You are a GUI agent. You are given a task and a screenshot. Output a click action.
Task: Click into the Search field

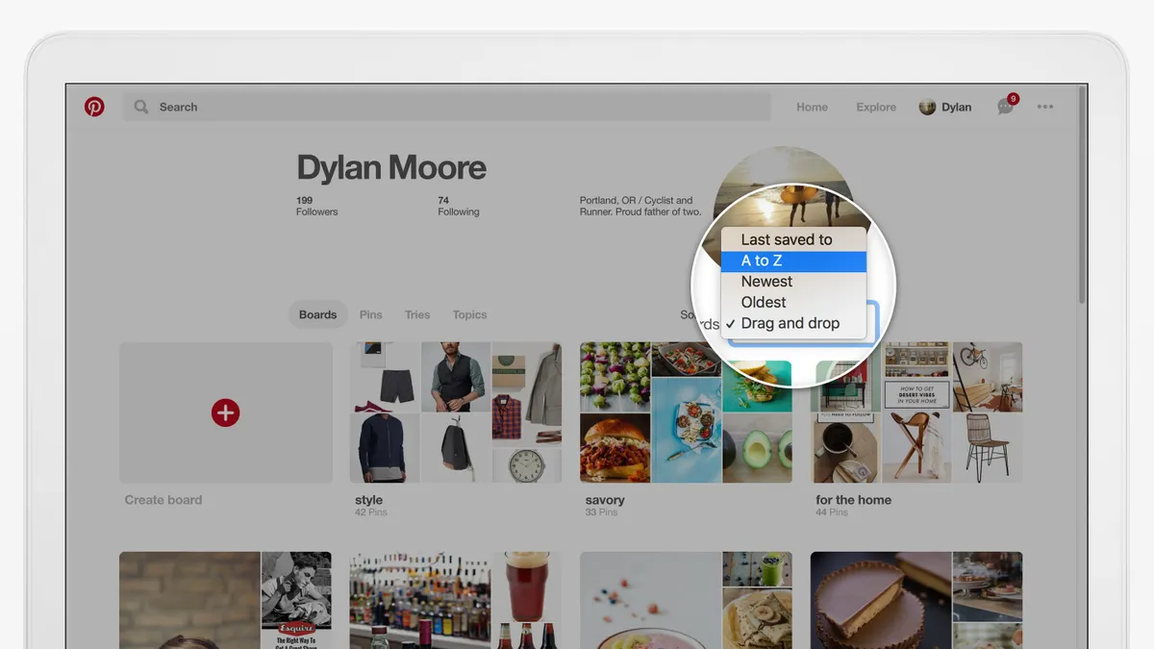click(x=446, y=107)
